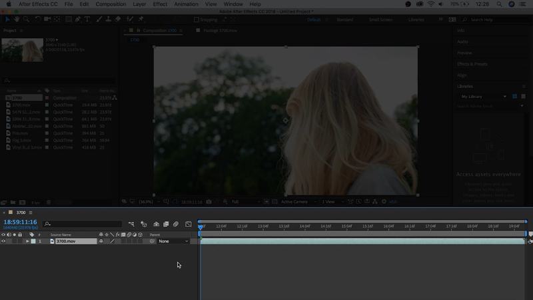This screenshot has width=533, height=300.
Task: Toggle Frame Blending icon in timeline
Action: tap(166, 224)
